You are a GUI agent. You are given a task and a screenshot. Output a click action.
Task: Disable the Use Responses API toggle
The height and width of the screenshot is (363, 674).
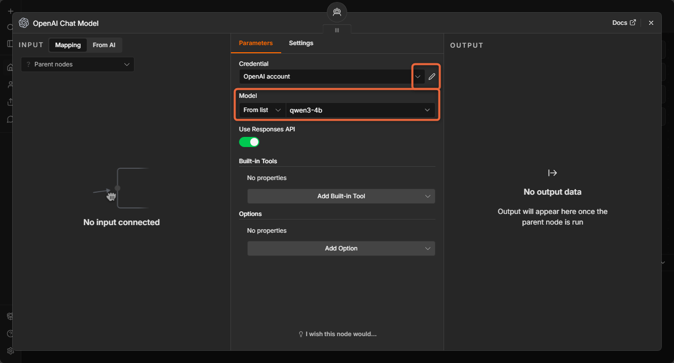(x=249, y=142)
